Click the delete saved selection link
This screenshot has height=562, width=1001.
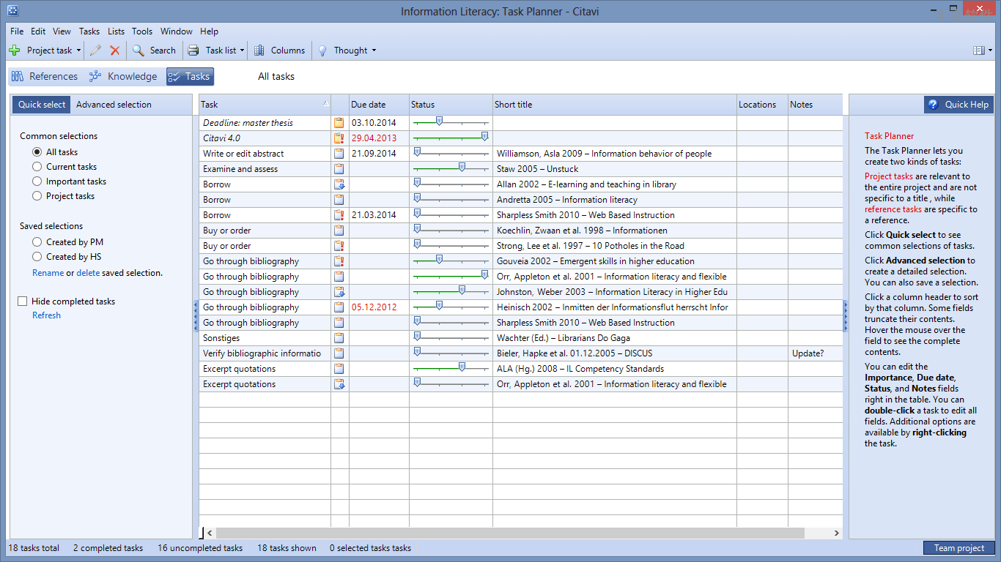88,273
